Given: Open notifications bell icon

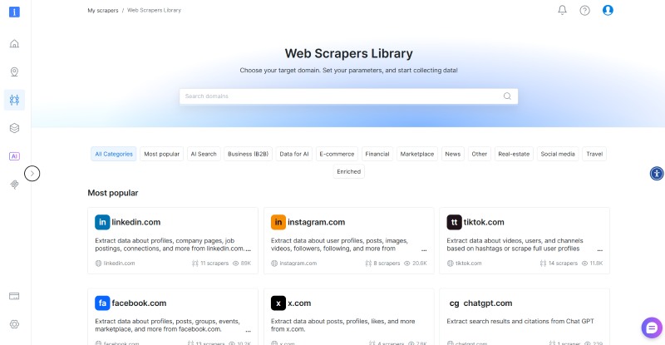Looking at the screenshot, I should coord(563,10).
